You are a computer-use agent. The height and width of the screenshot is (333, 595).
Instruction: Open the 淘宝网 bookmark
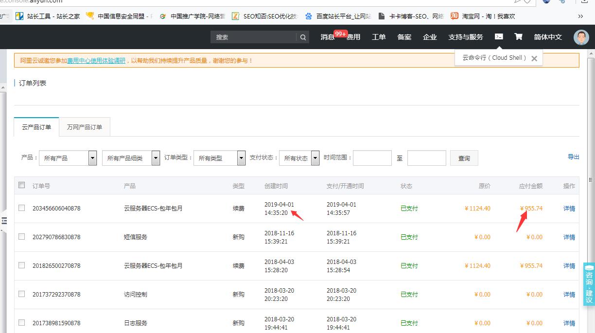[483, 16]
